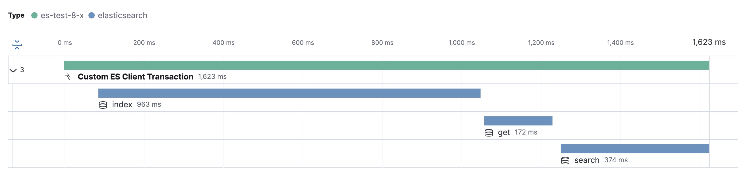Click the database icon next to the get span
The height and width of the screenshot is (172, 745).
tap(488, 133)
